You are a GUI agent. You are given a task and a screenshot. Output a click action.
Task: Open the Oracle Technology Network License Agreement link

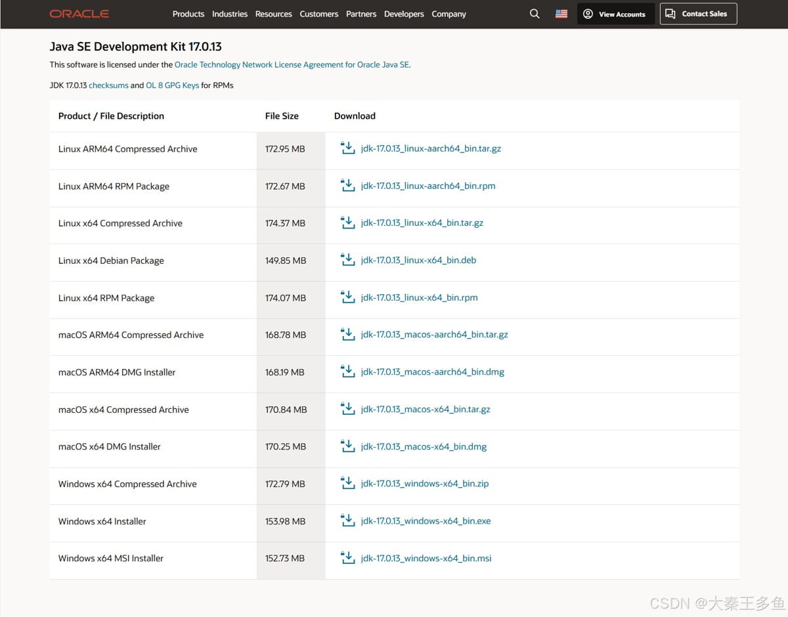click(292, 65)
